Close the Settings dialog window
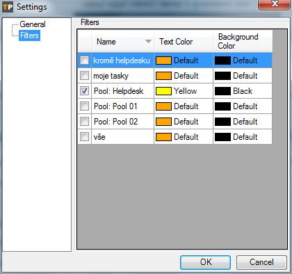 (275, 5)
